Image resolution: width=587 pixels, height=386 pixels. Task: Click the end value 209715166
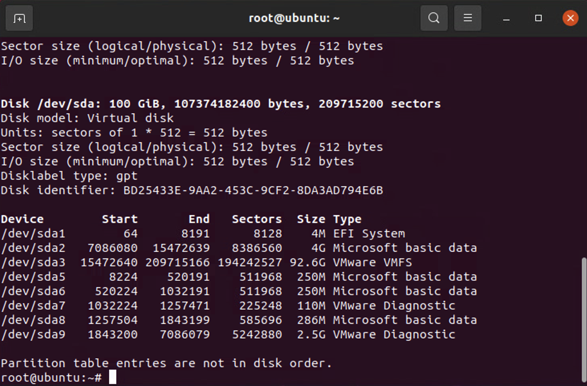(x=178, y=262)
